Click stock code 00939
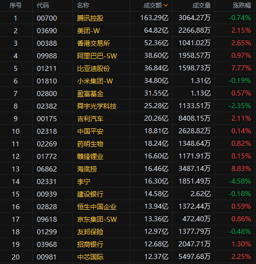256x264 pixels. [47, 194]
